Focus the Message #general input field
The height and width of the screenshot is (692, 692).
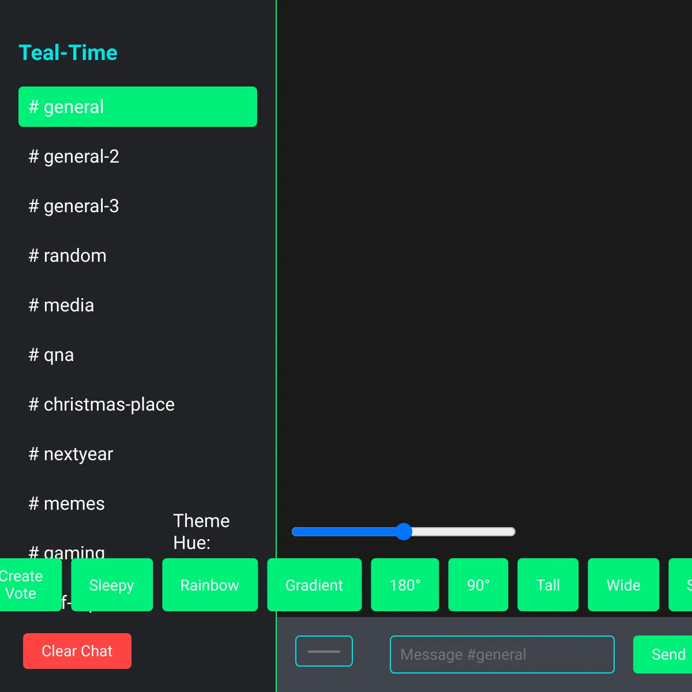point(502,655)
